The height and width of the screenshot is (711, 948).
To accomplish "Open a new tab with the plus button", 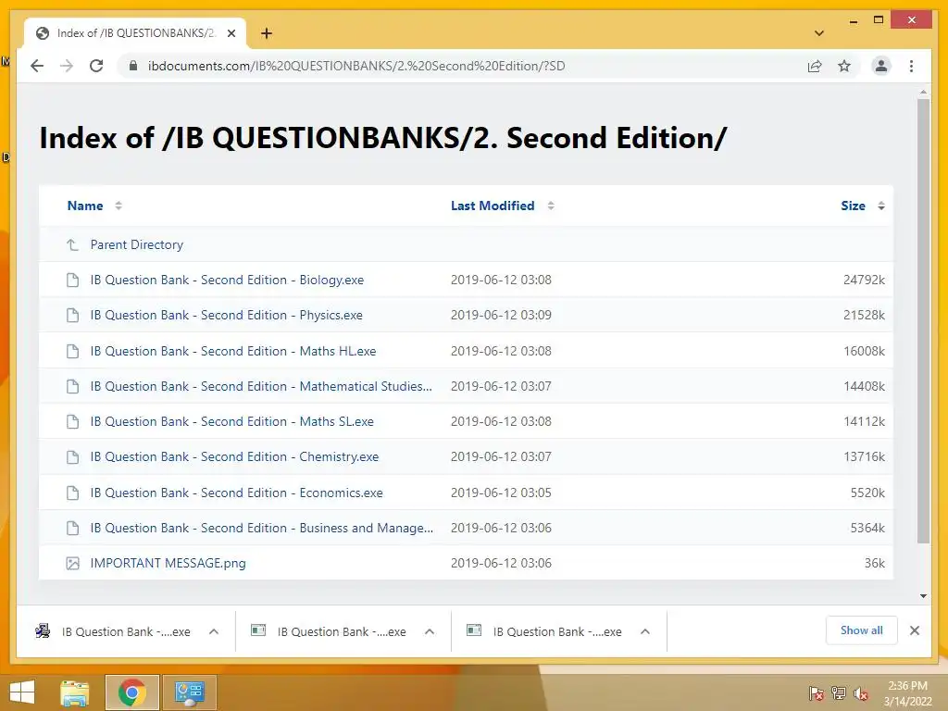I will (266, 33).
